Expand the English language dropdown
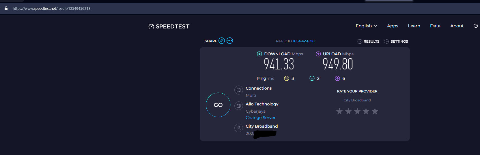This screenshot has width=480, height=155. [366, 26]
